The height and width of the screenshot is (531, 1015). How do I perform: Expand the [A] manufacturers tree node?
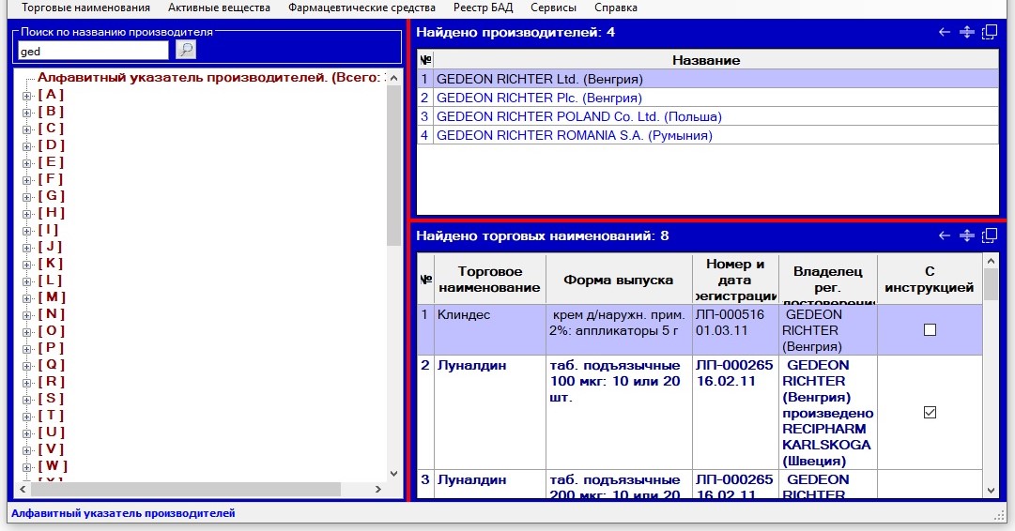click(26, 95)
